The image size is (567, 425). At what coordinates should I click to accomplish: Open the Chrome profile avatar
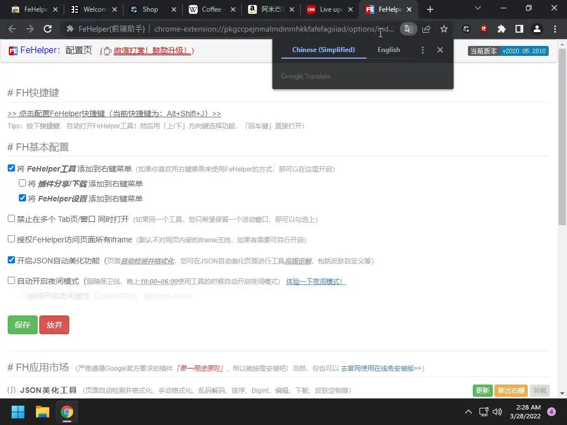[x=537, y=29]
